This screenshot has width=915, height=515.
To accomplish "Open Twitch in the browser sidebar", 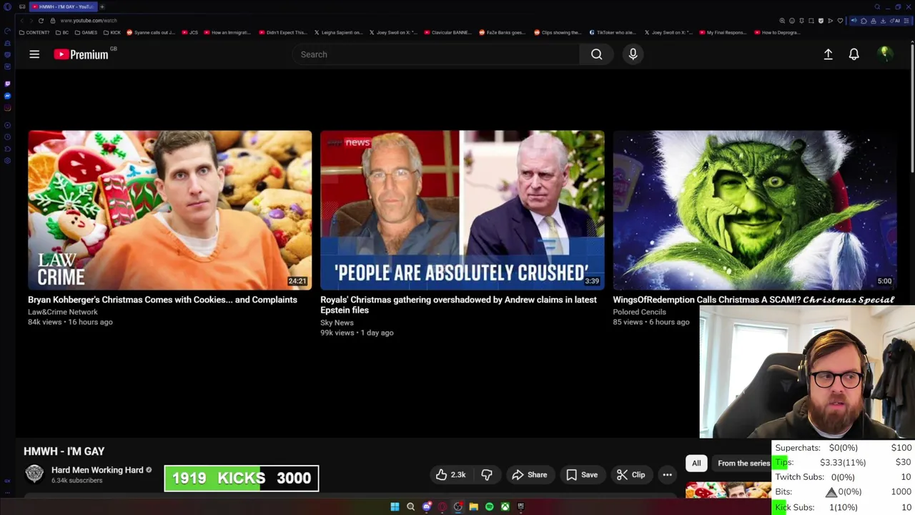I will 7,84.
